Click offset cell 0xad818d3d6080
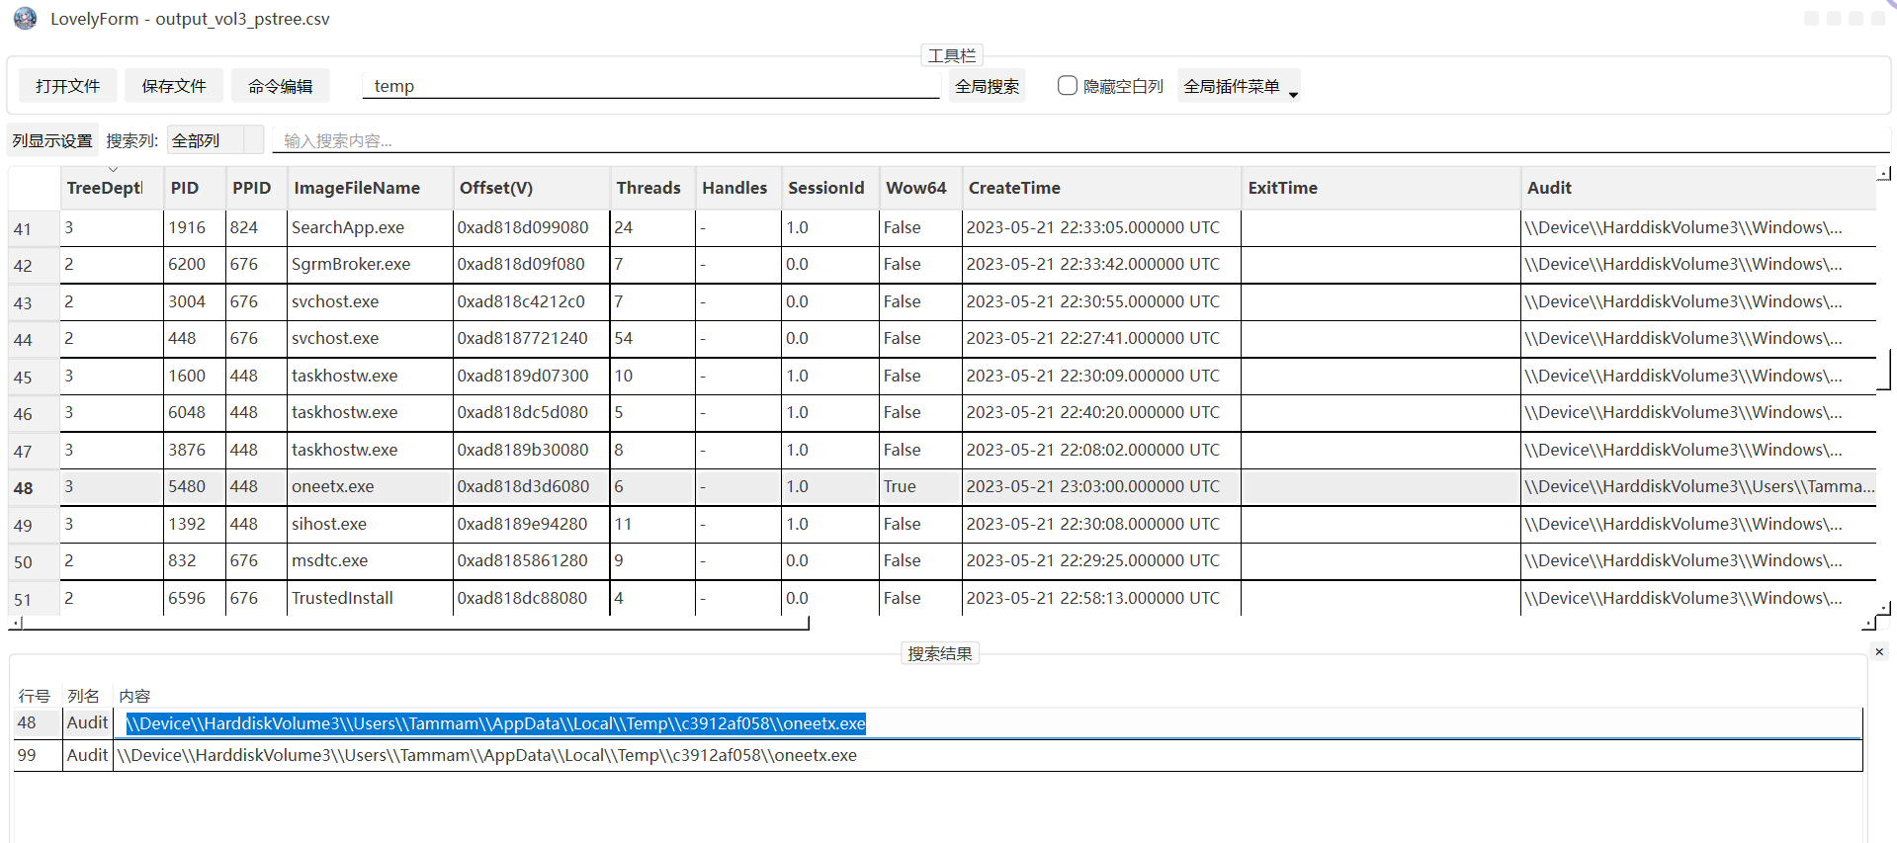1897x843 pixels. pos(531,486)
